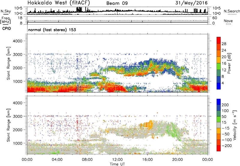Select "normal (fast stereo) 153" mode text
Viewport: 240px width, 166px height.
52,30
